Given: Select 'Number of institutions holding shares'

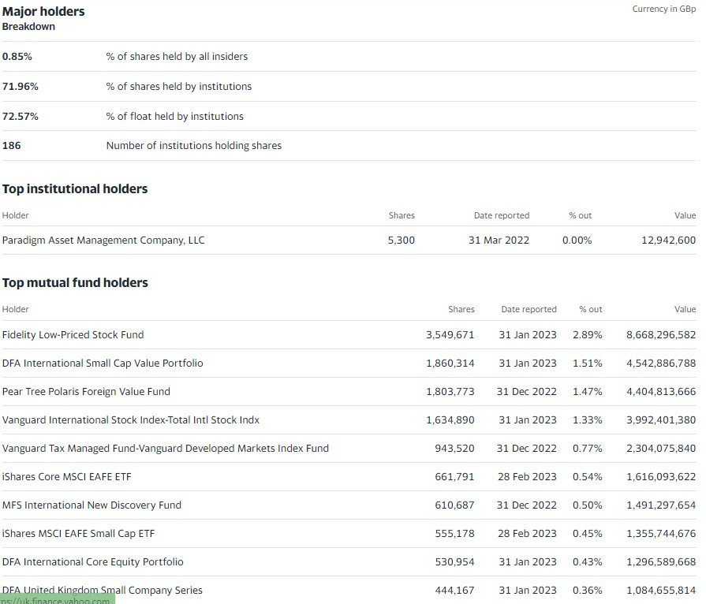Looking at the screenshot, I should (x=193, y=146).
